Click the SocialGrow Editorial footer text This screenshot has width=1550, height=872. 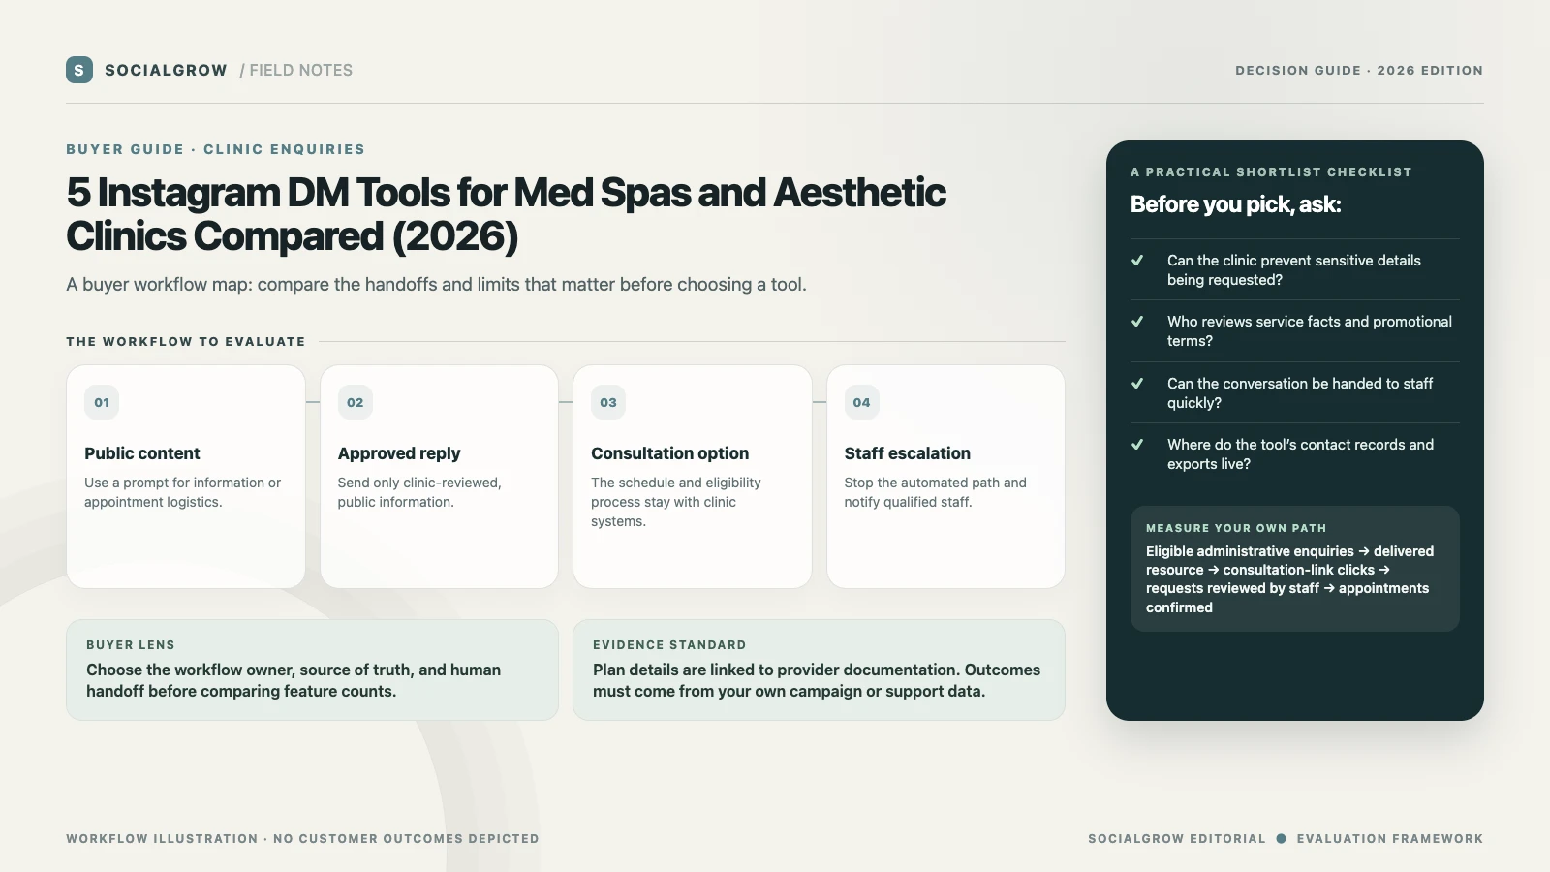tap(1177, 839)
